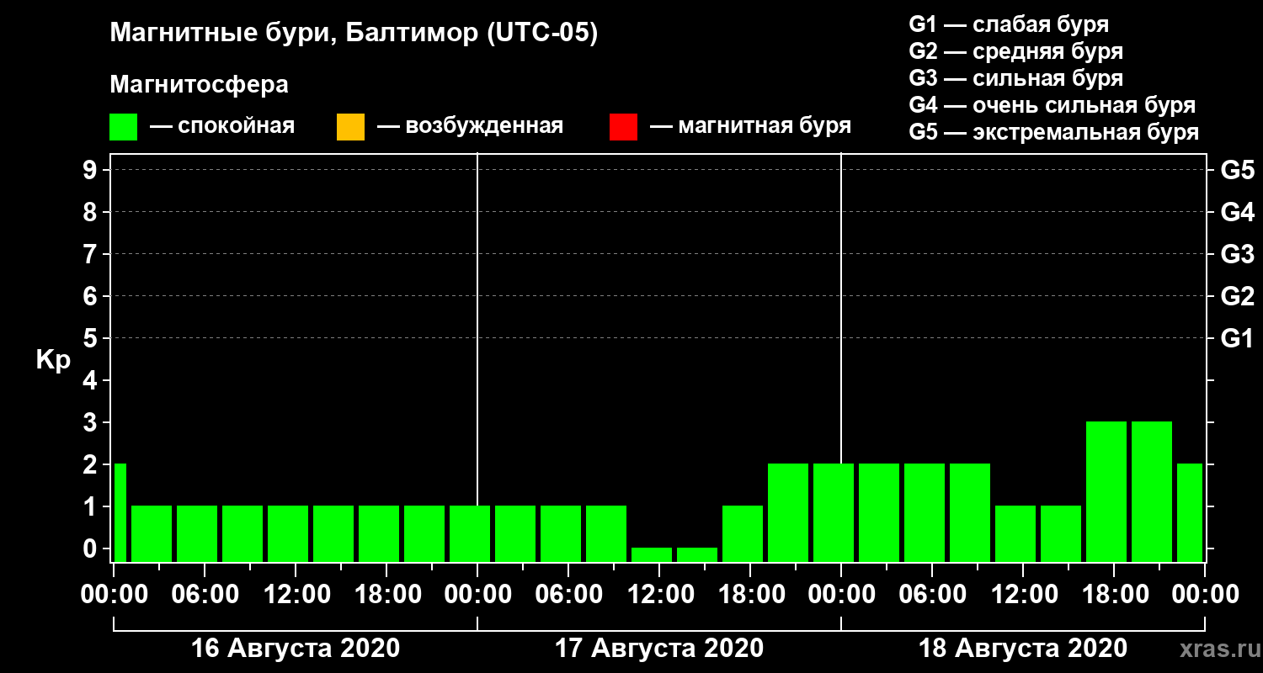Viewport: 1263px width, 673px height.
Task: Click the red 'магнитная буря' legend swatch
Action: 623,127
